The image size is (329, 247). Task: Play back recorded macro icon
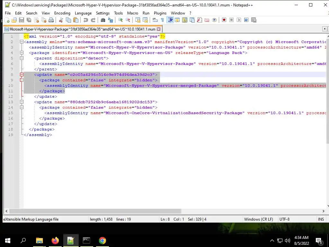(x=239, y=20)
